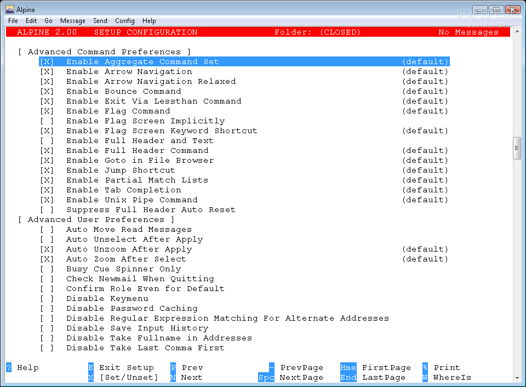Click the 'Hme' FirstPage key

[348, 367]
